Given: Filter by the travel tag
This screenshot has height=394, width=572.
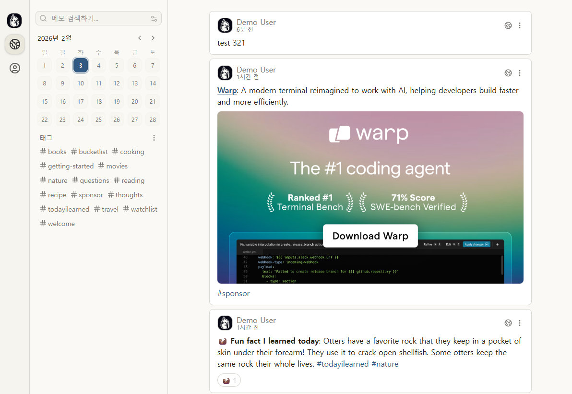Looking at the screenshot, I should click(x=106, y=209).
